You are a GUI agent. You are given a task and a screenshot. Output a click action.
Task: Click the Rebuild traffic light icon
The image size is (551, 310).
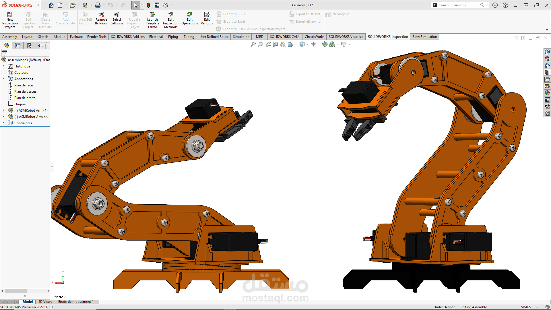click(148, 5)
